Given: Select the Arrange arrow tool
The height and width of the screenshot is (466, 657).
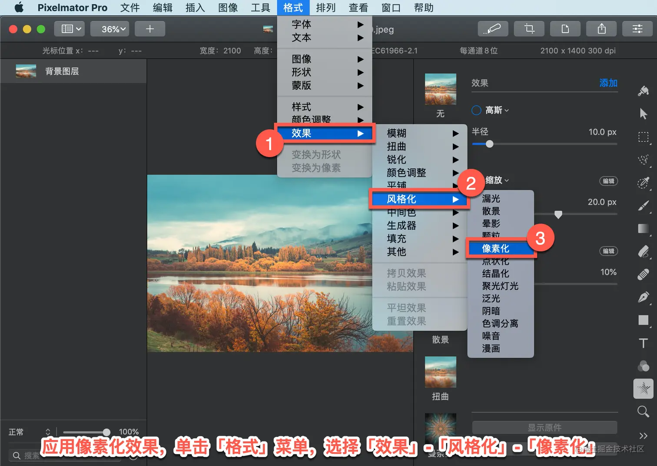Looking at the screenshot, I should [644, 114].
